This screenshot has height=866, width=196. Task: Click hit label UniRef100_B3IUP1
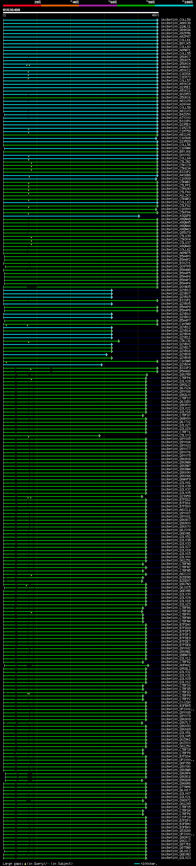pyautogui.click(x=176, y=300)
